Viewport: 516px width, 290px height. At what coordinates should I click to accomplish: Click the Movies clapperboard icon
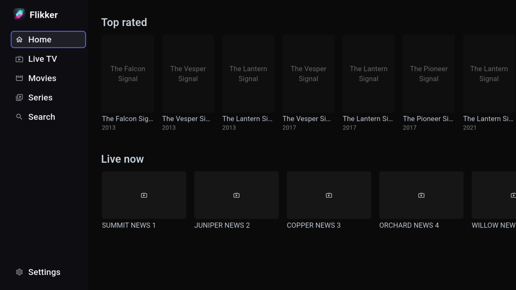click(19, 78)
